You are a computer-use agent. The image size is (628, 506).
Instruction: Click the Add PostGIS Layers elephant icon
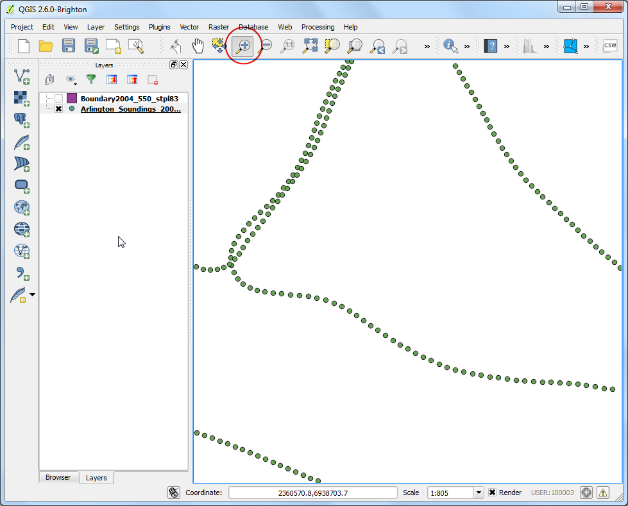pyautogui.click(x=21, y=120)
